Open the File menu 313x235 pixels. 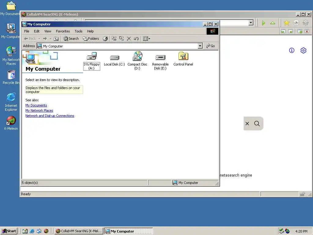coord(27,31)
